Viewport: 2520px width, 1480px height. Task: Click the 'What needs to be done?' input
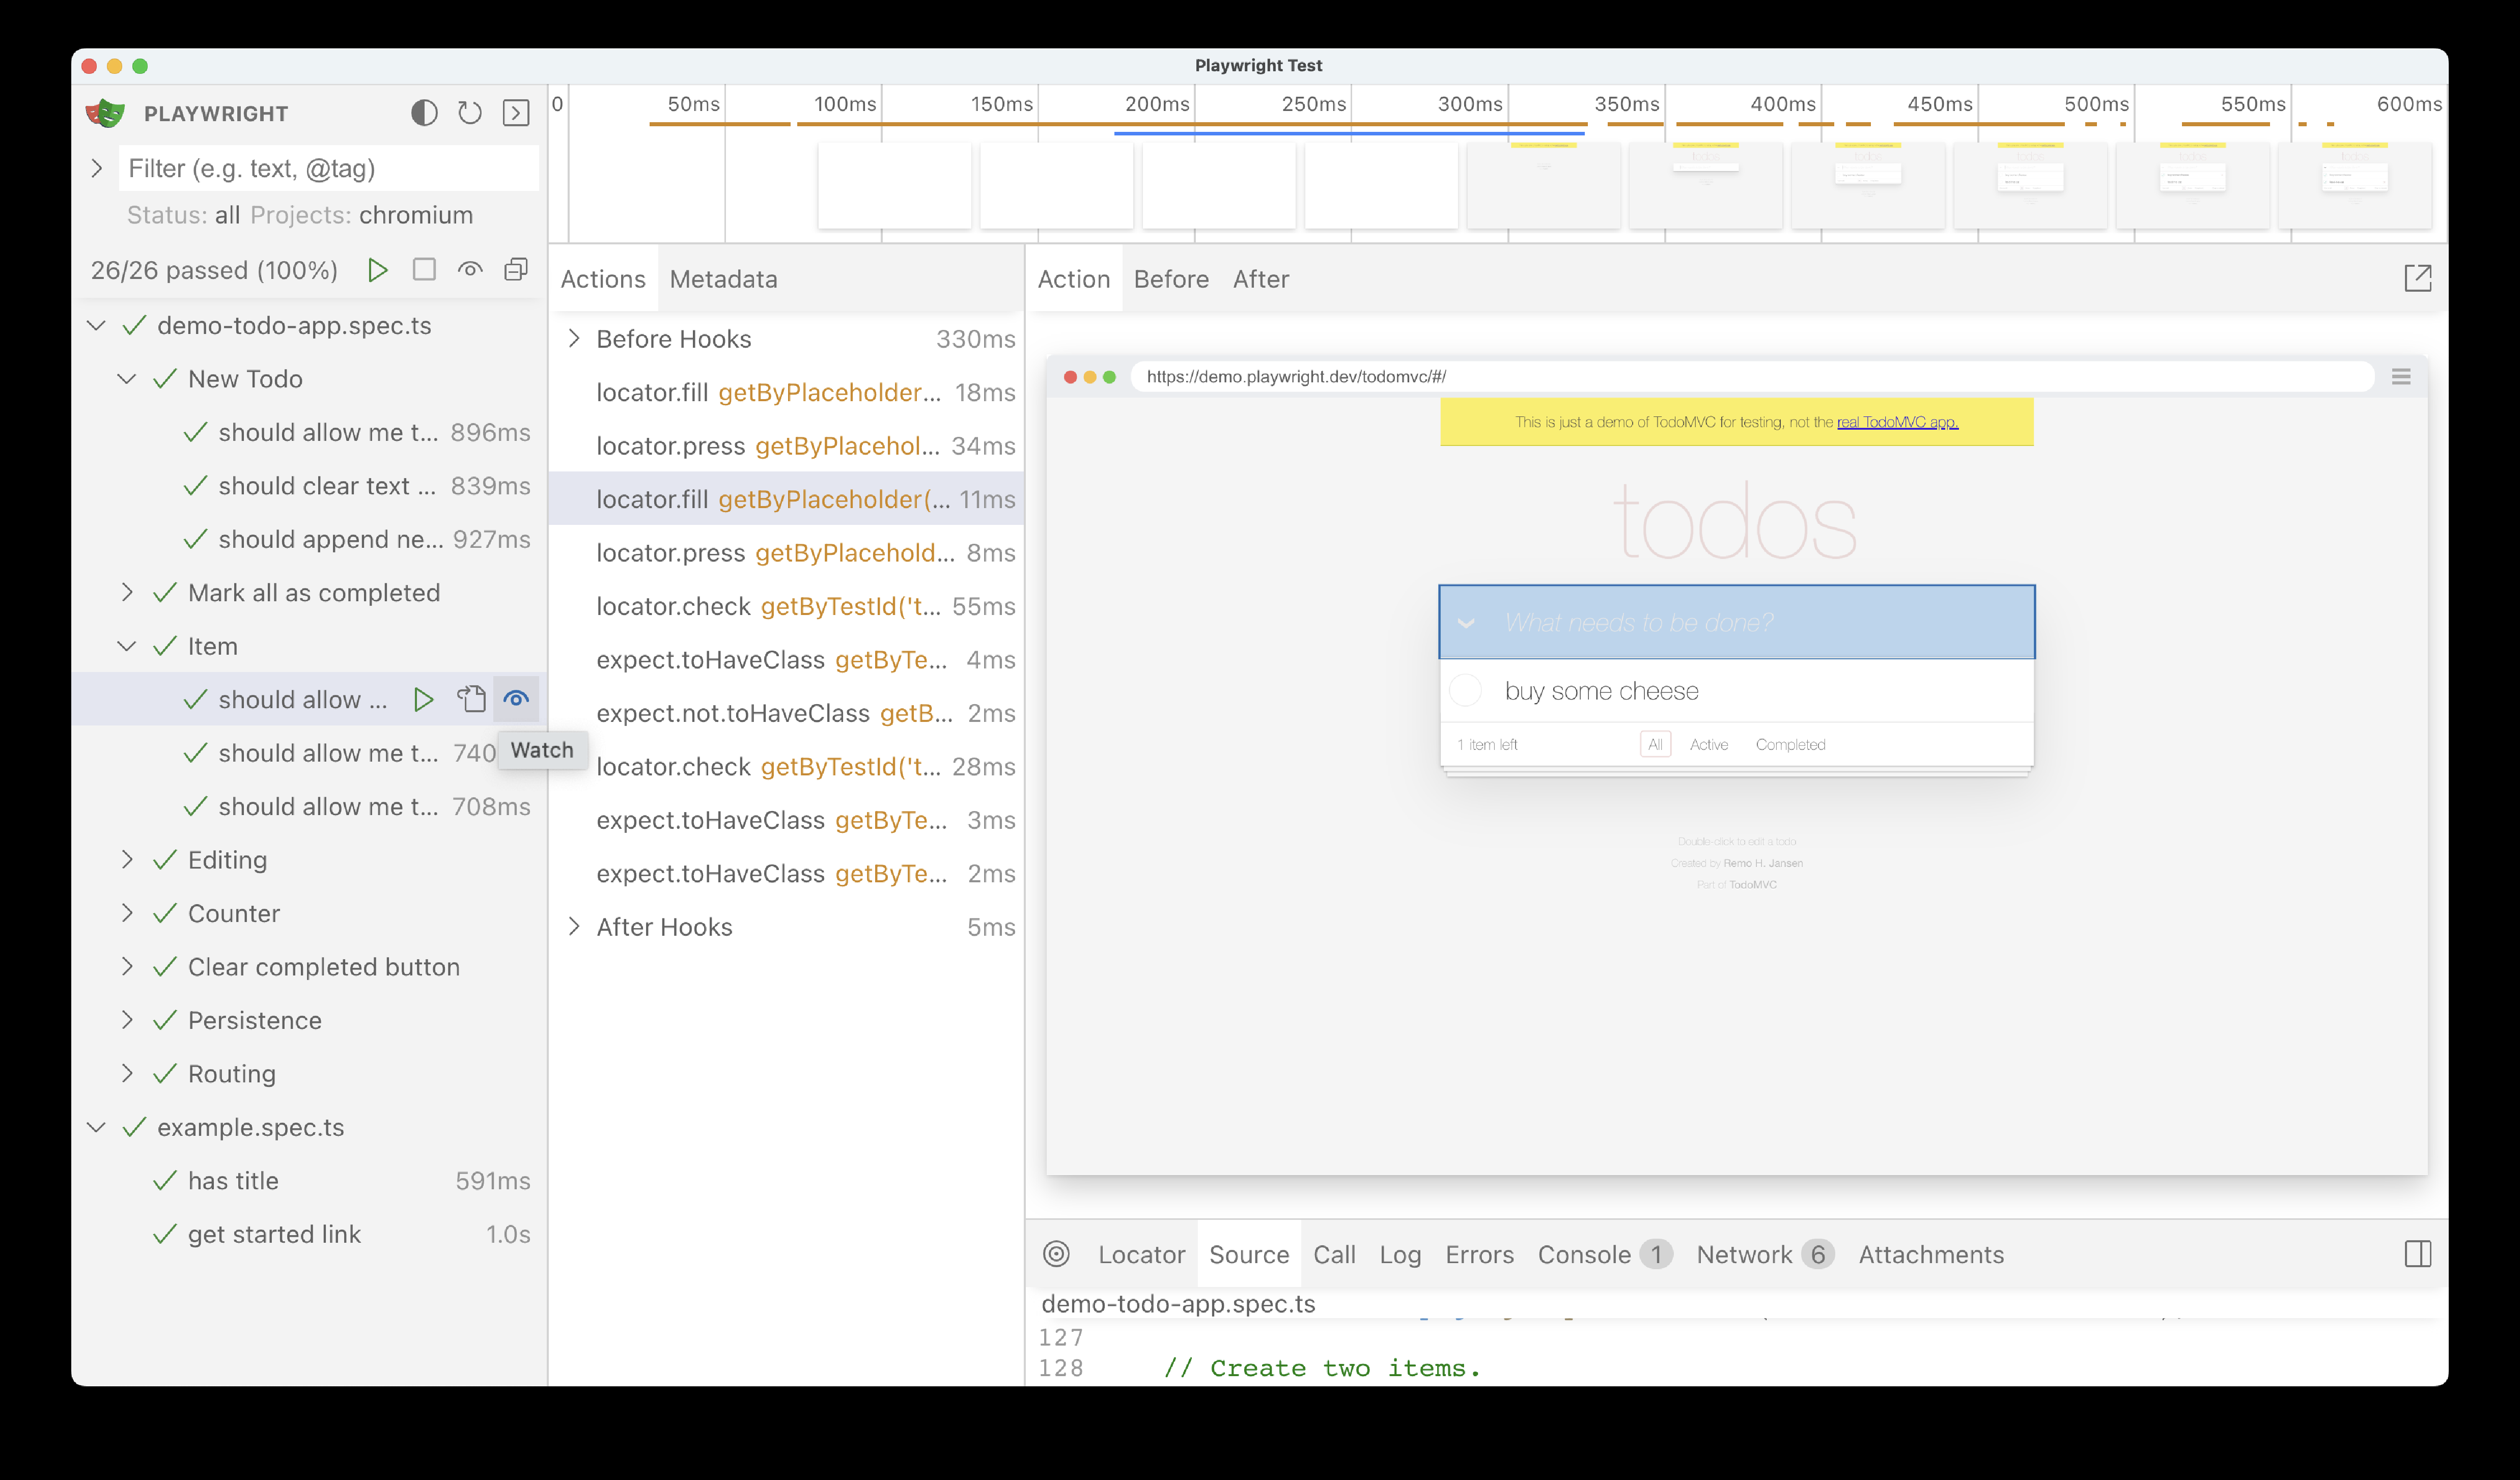pyautogui.click(x=1737, y=622)
